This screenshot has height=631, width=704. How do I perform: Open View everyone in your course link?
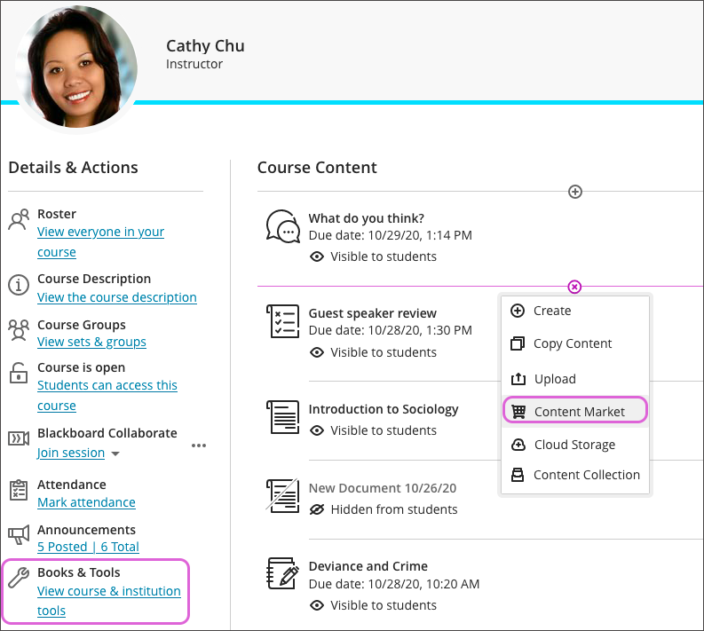pos(100,242)
